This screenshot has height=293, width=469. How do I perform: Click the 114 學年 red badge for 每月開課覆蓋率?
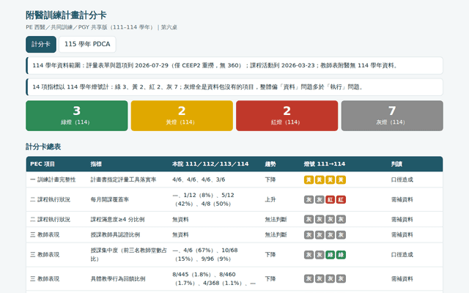[x=341, y=199]
